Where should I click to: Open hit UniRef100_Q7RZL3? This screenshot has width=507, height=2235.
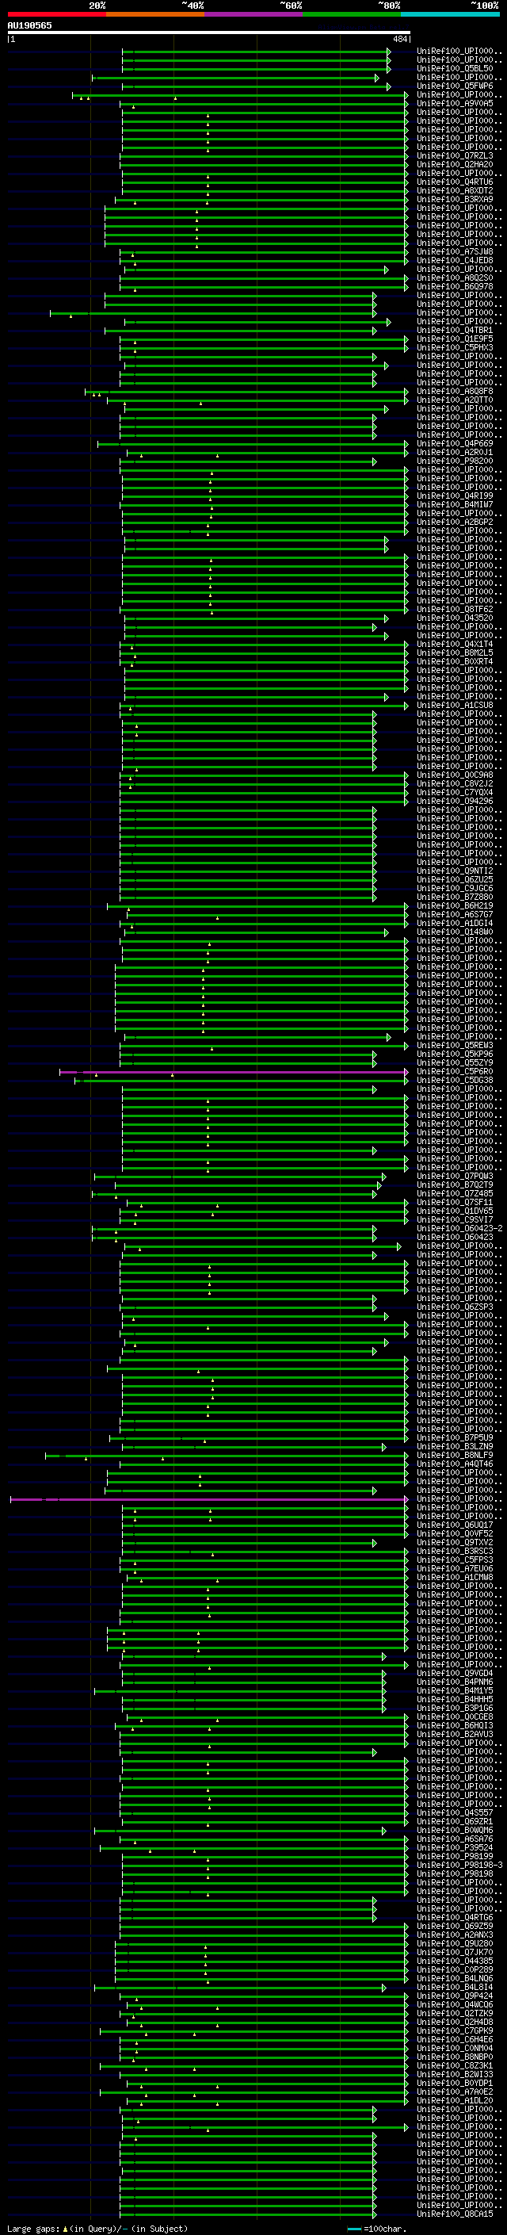455,155
